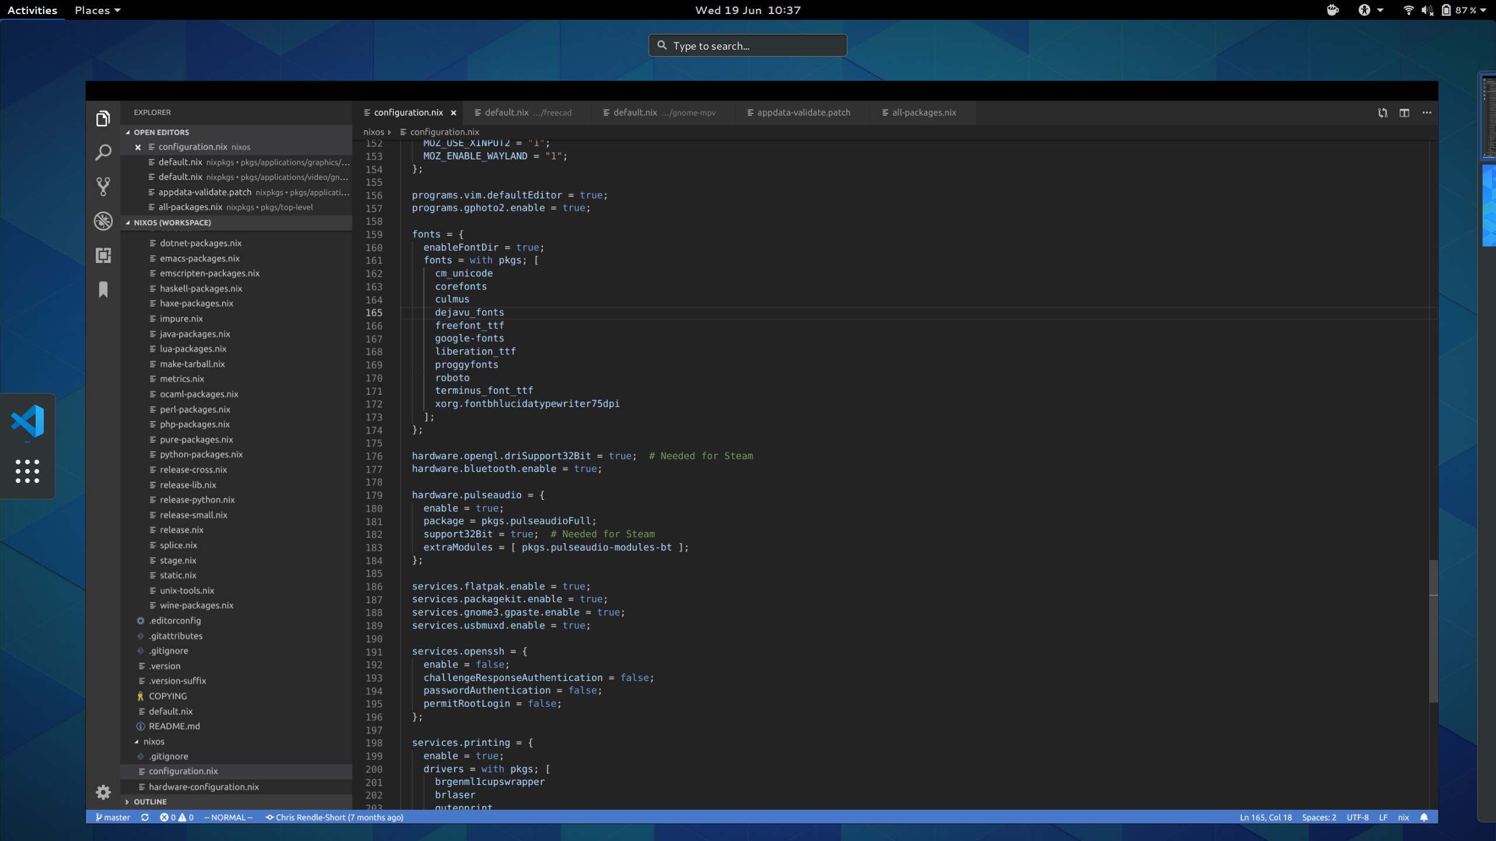The height and width of the screenshot is (841, 1496).
Task: Open the Split Editor icon
Action: (x=1404, y=112)
